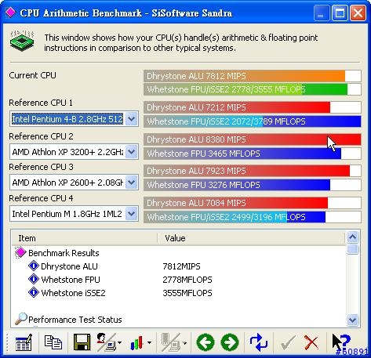This screenshot has width=371, height=358.
Task: Open dropdown arrow next to chart icon
Action: (x=149, y=342)
